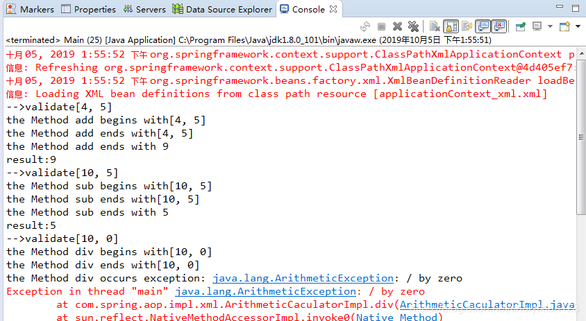586x321 pixels.
Task: Click the 'result:5' output line
Action: [x=31, y=225]
